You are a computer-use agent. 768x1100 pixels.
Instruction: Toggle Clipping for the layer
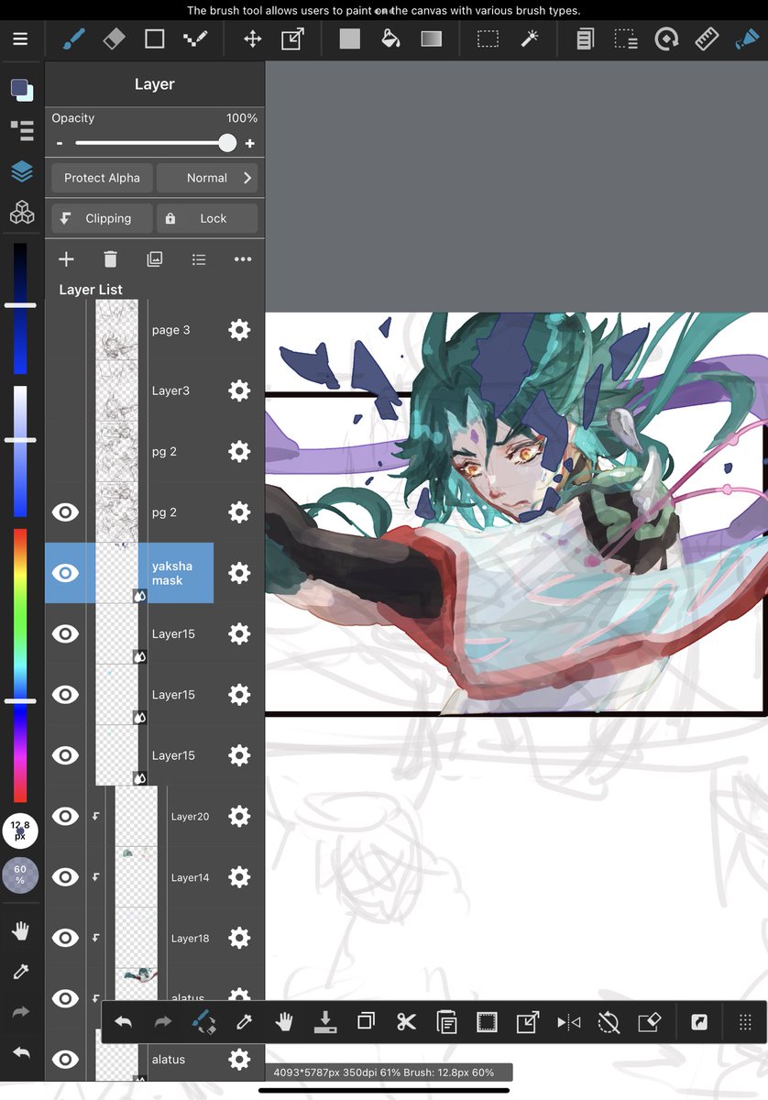tap(102, 218)
